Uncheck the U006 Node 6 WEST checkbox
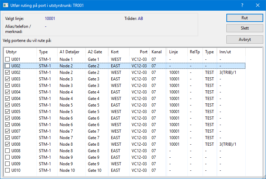 pyautogui.click(x=8, y=125)
